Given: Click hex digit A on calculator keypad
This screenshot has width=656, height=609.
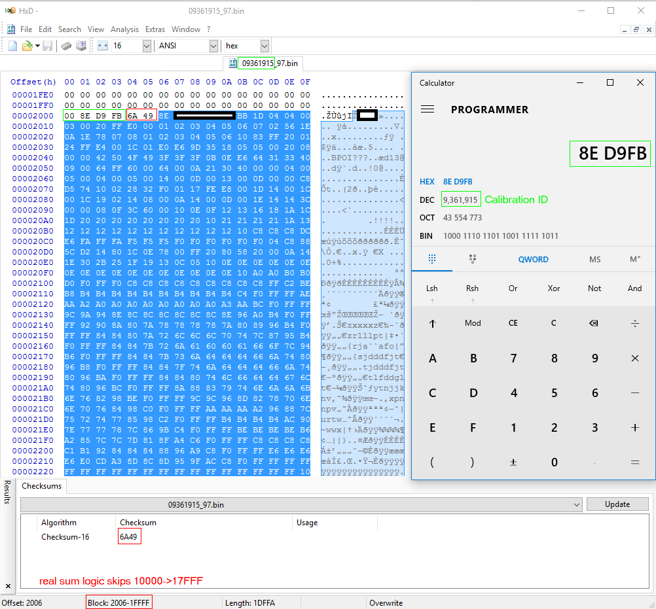Looking at the screenshot, I should click(x=432, y=358).
